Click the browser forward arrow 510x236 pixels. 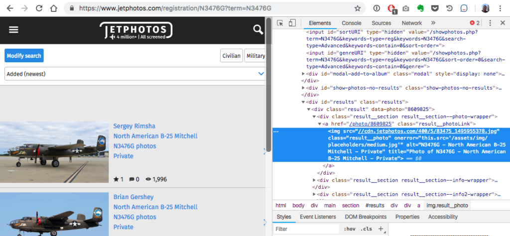pos(24,8)
